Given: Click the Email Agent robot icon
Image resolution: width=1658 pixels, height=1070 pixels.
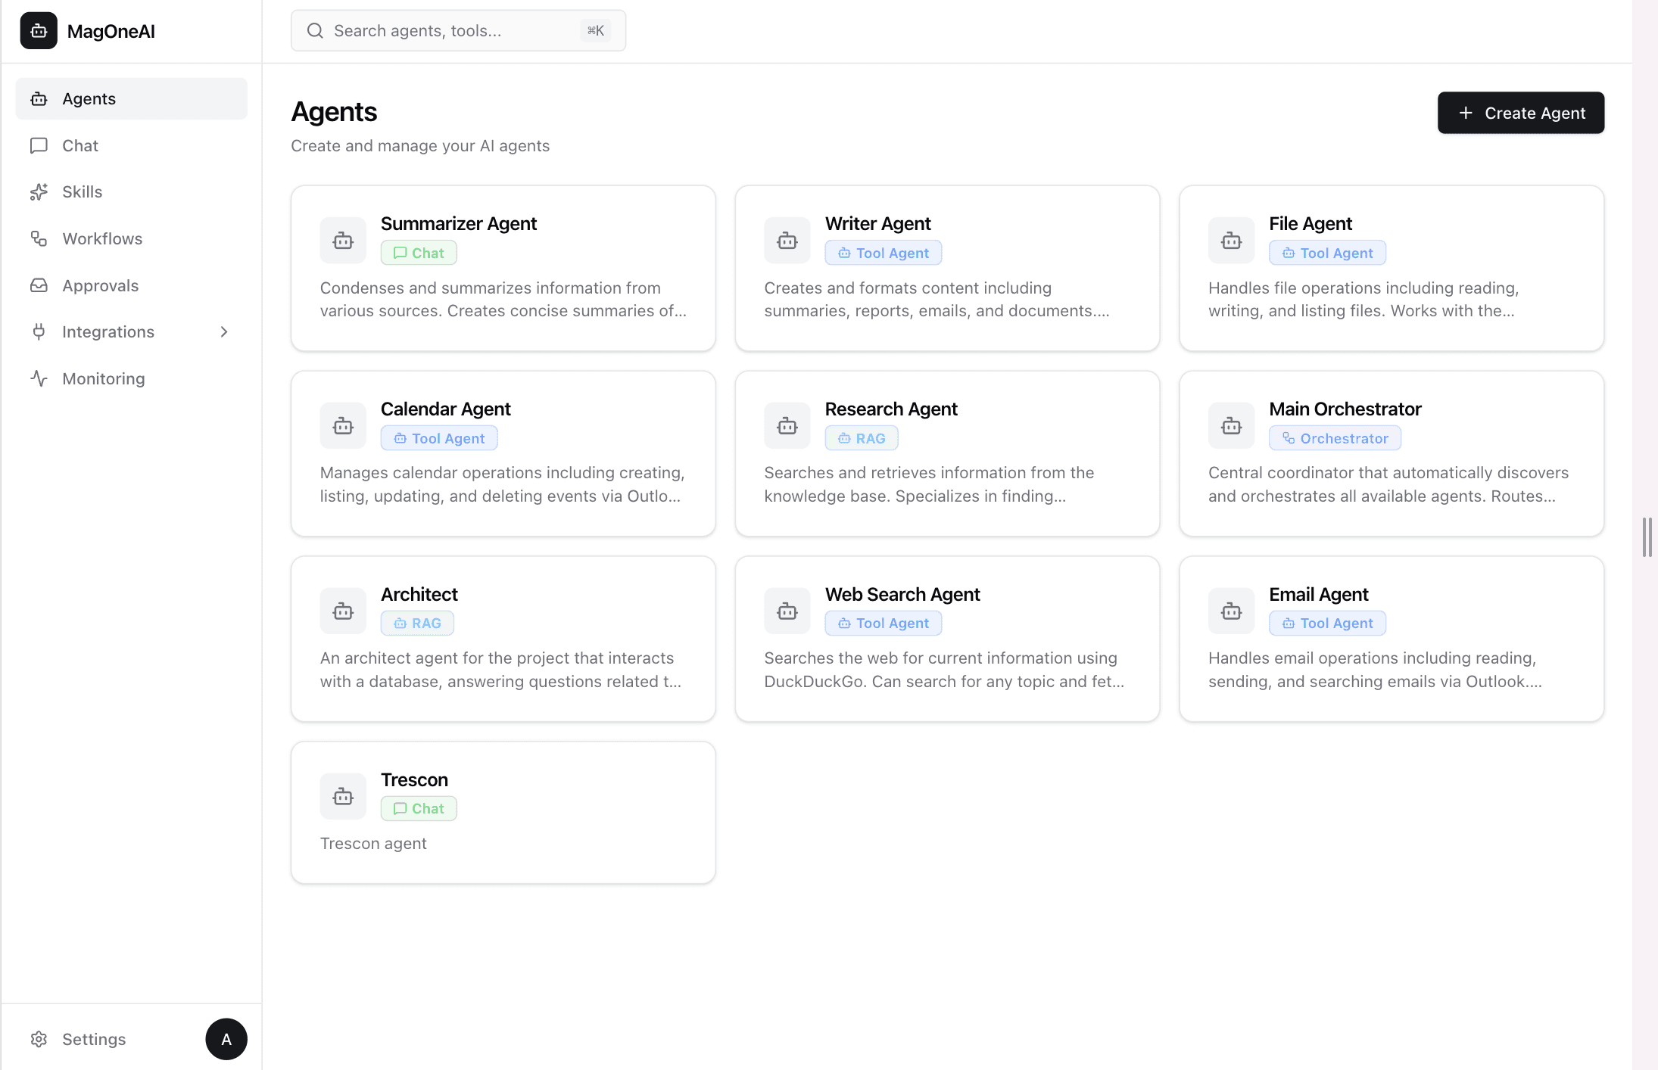Looking at the screenshot, I should coord(1231,611).
